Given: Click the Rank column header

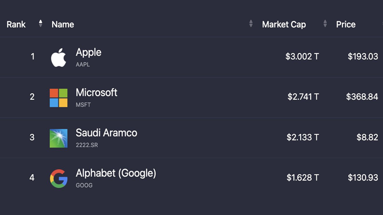Looking at the screenshot, I should 16,24.
